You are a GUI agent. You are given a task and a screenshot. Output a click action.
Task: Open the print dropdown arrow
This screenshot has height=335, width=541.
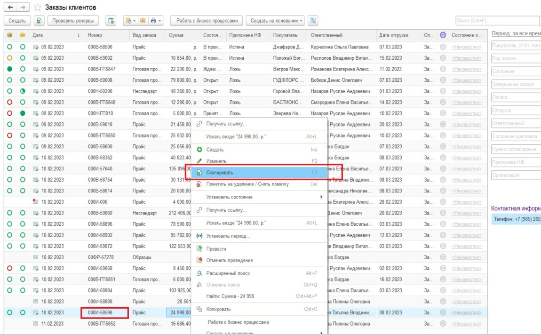(159, 21)
